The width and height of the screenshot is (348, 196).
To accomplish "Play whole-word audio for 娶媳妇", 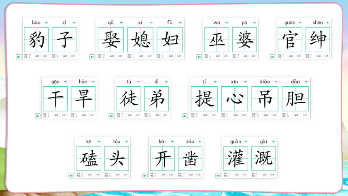I will point(92,57).
